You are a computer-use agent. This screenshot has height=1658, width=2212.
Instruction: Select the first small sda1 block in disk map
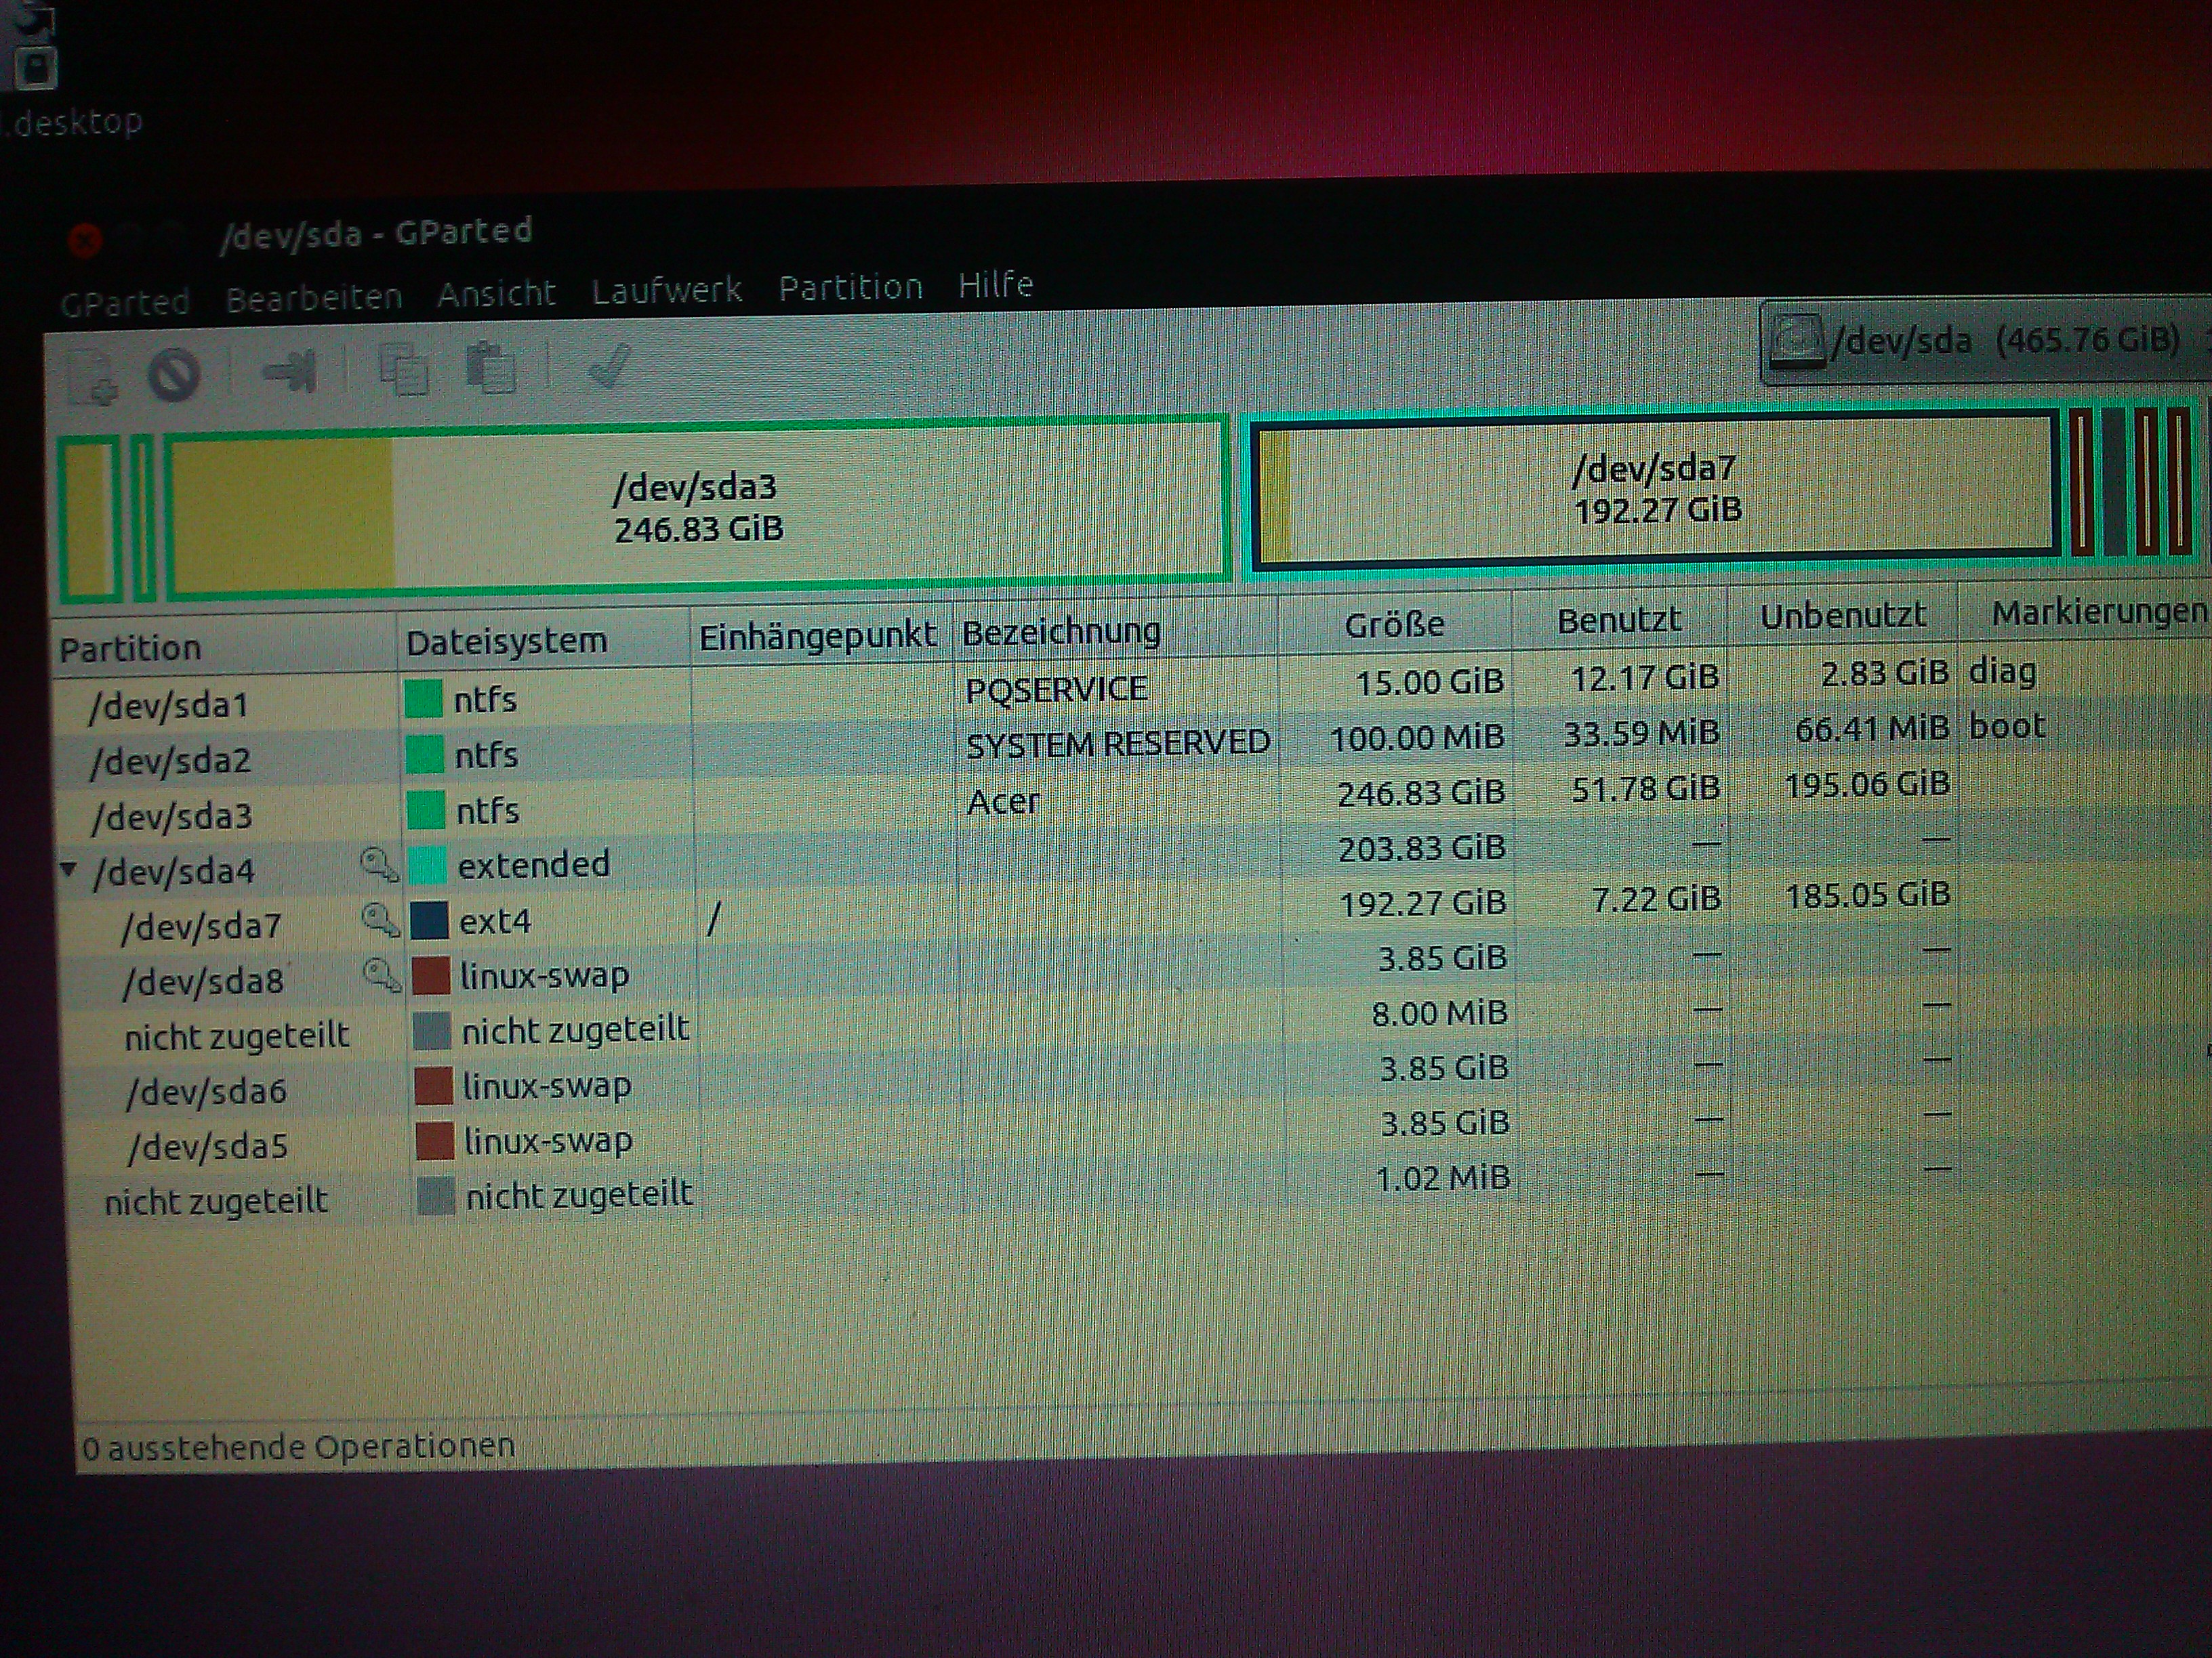click(x=90, y=519)
